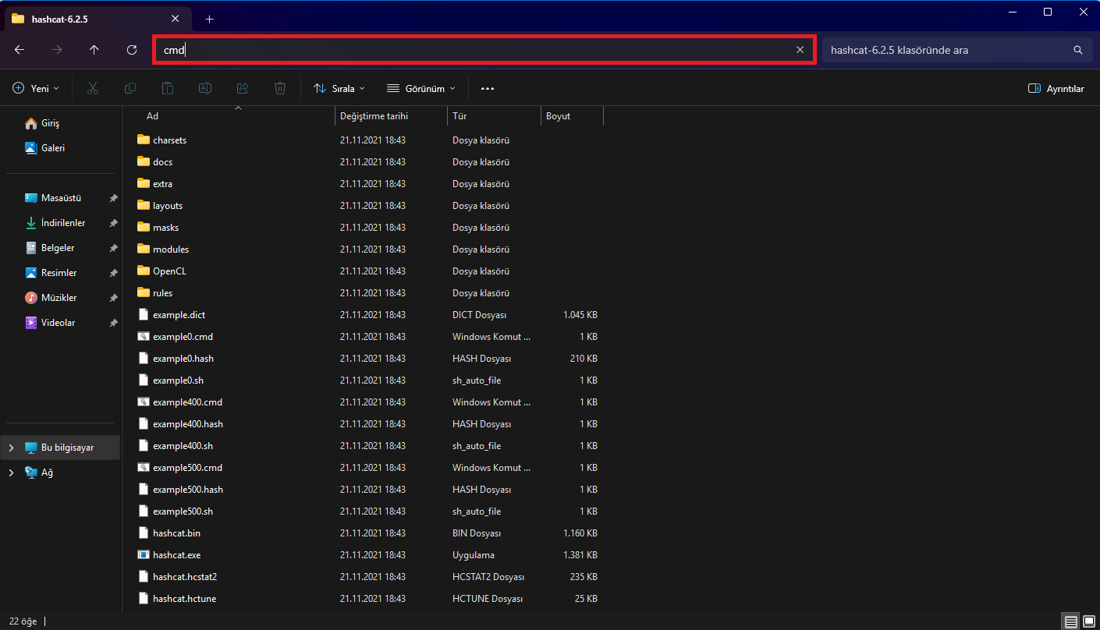The image size is (1100, 630).
Task: Expand the Bu bilgisayar tree node
Action: (11, 448)
